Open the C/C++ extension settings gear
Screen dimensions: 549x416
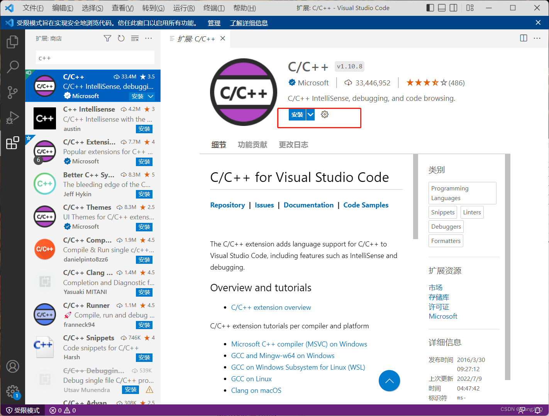[325, 114]
